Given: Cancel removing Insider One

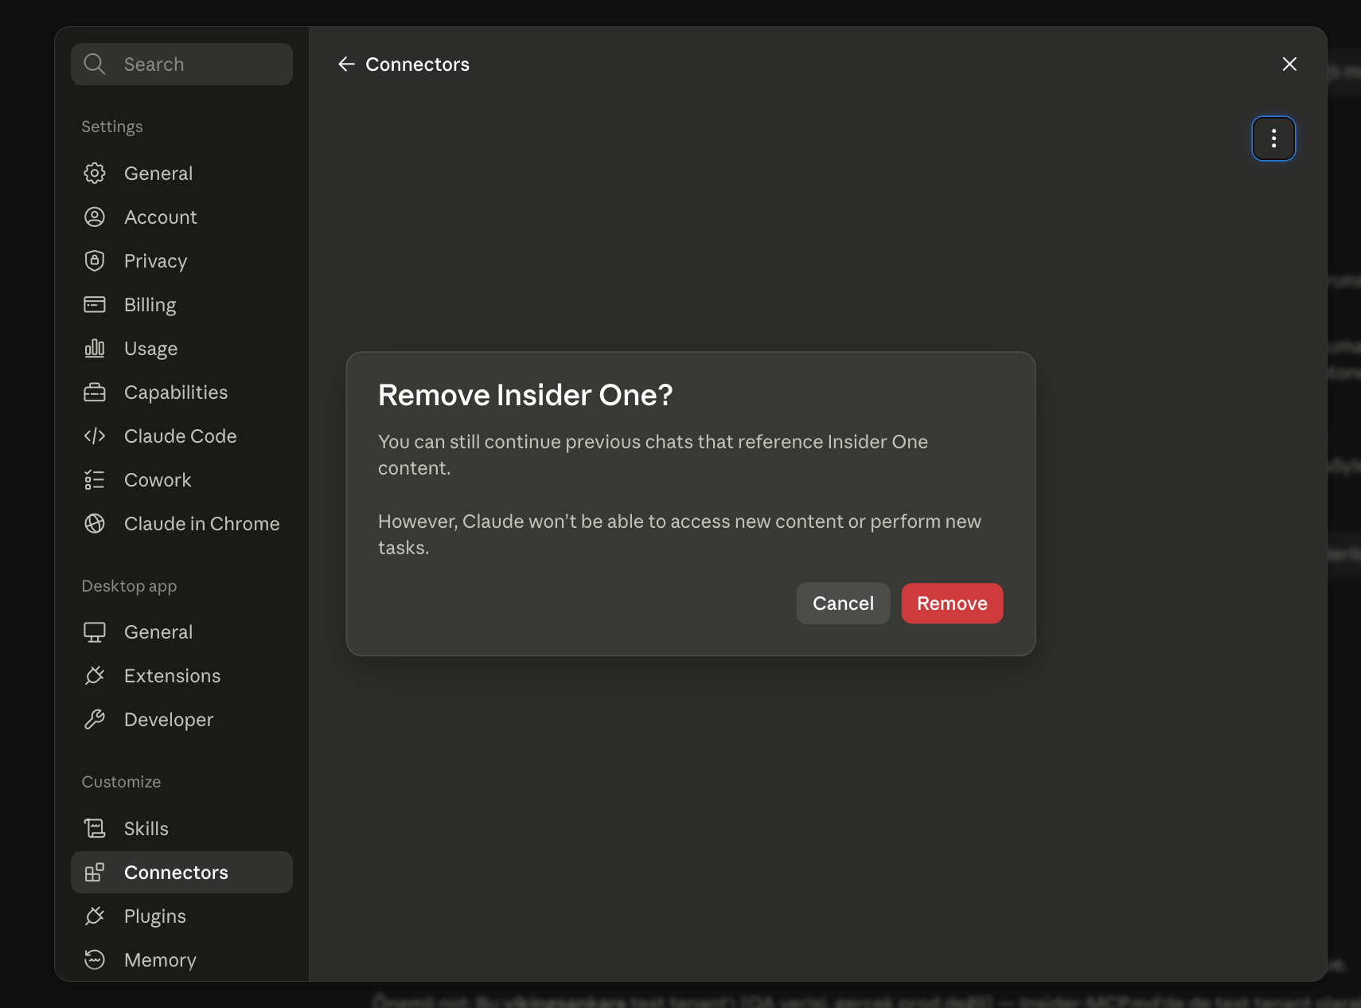Looking at the screenshot, I should coord(843,604).
